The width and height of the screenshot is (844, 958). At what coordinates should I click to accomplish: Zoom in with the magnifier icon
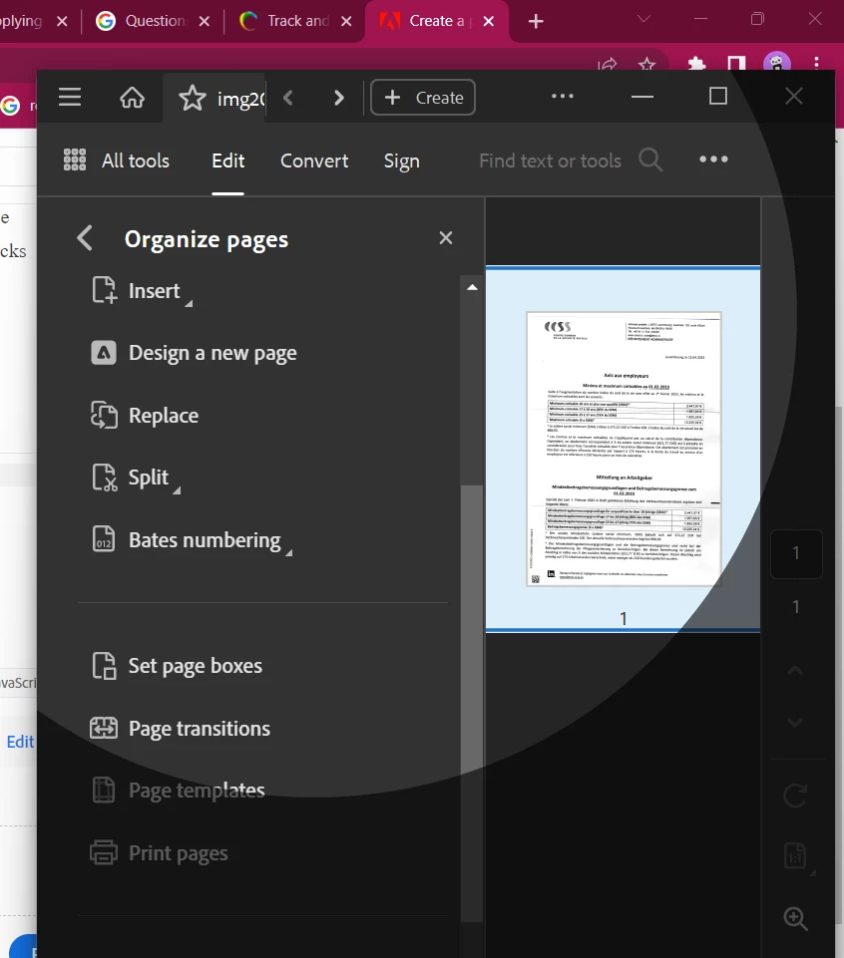pyautogui.click(x=796, y=918)
